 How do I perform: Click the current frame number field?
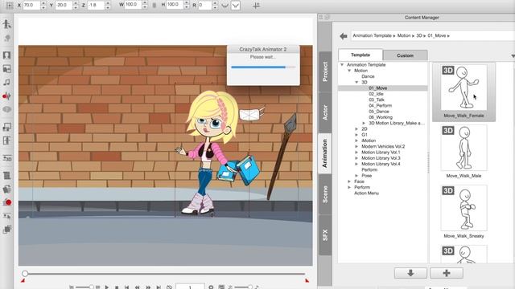190,287
